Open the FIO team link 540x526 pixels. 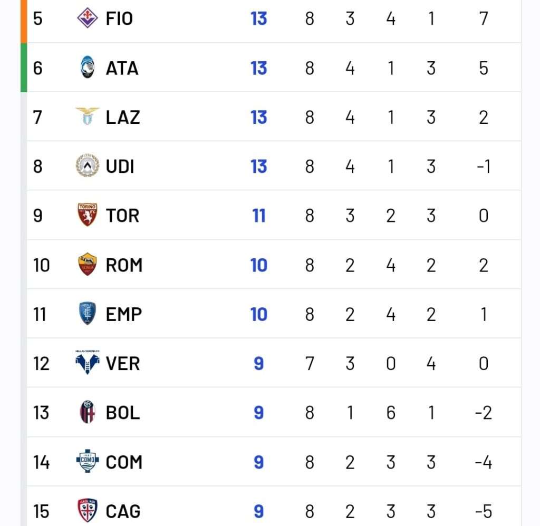(119, 18)
